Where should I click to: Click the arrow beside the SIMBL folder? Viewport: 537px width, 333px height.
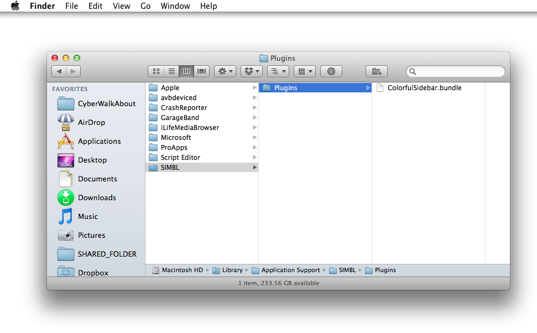click(254, 167)
